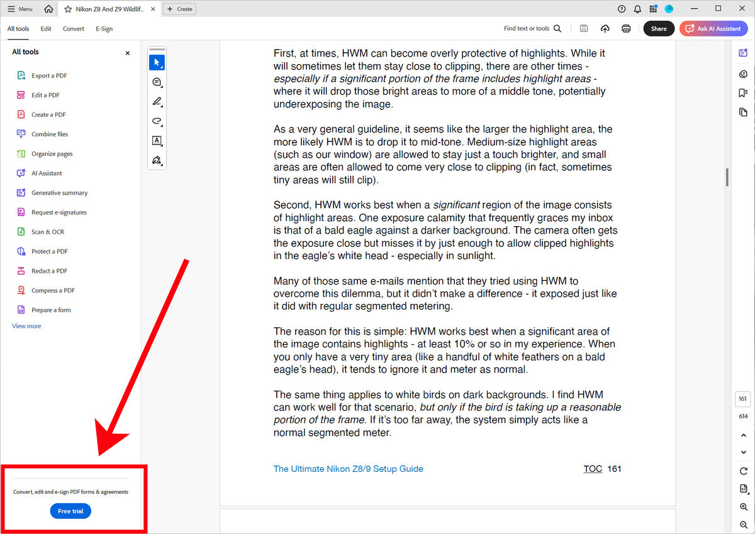Create a new tab with the Create button

click(179, 9)
